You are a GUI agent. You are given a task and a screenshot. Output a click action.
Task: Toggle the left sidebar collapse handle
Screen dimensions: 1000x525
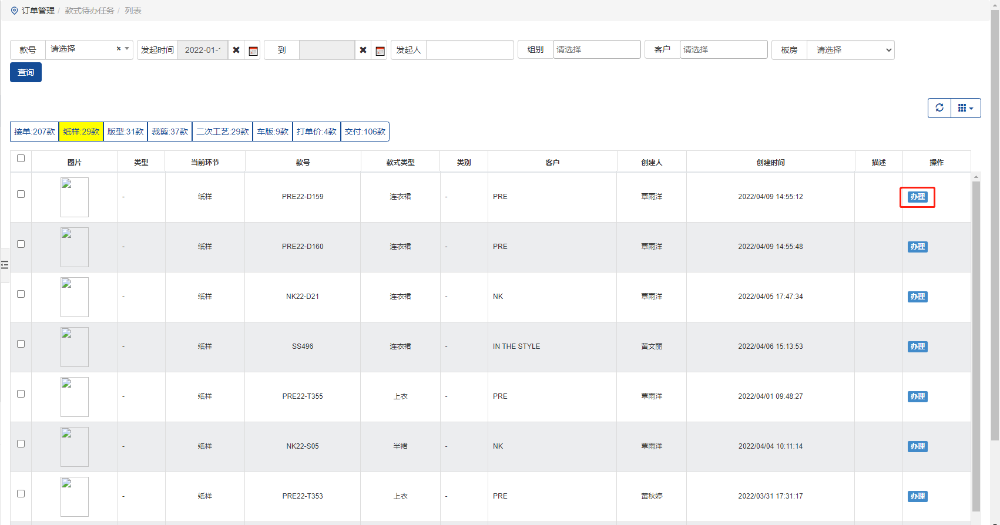pos(5,265)
